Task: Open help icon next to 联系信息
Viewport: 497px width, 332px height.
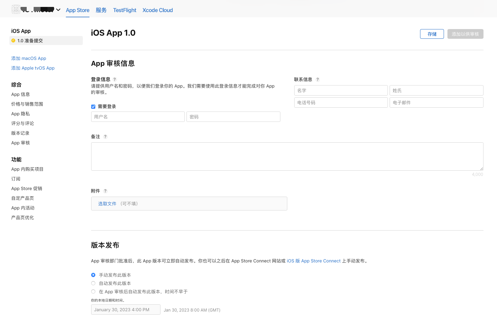Action: coord(317,79)
